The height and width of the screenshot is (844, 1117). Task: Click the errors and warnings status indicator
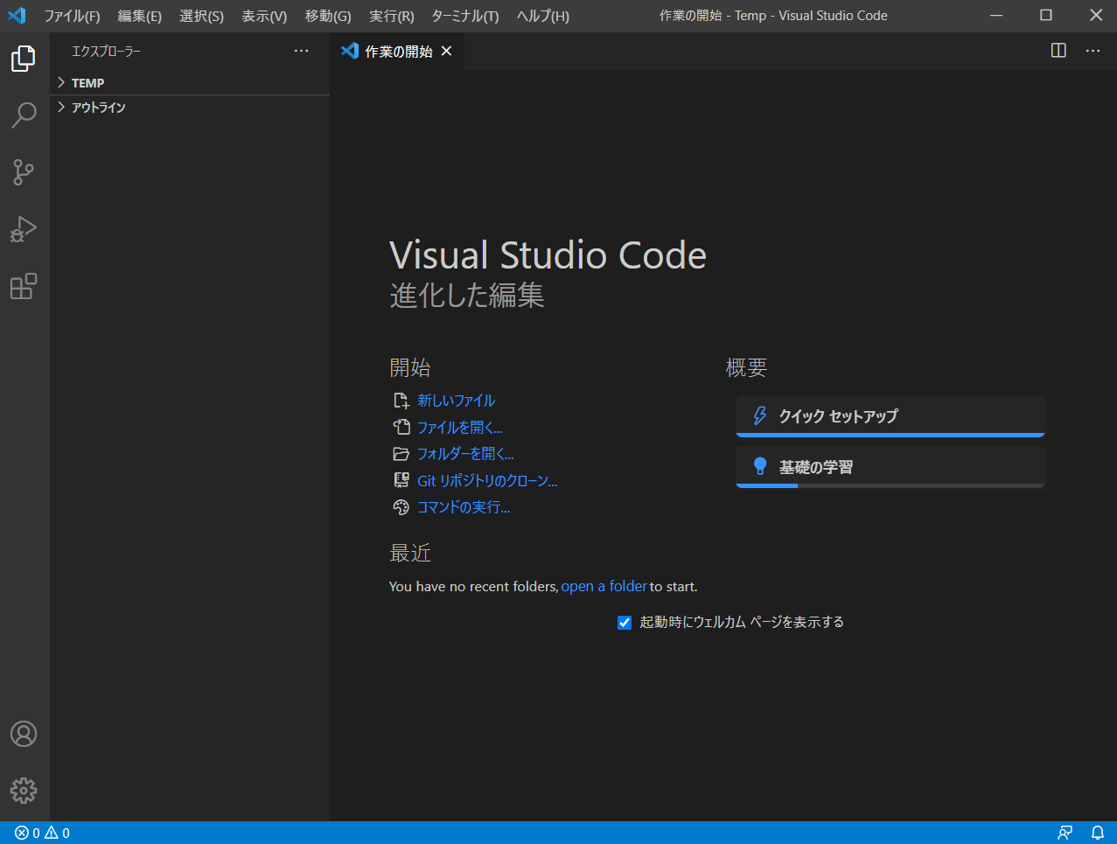coord(42,833)
